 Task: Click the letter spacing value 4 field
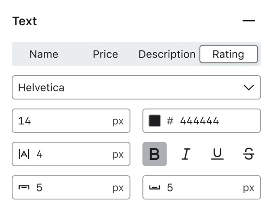click(x=72, y=154)
